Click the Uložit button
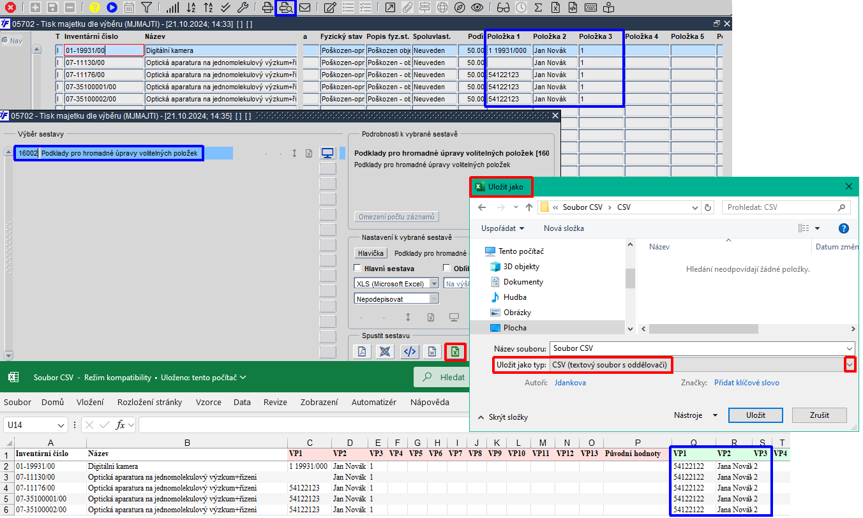 [756, 415]
